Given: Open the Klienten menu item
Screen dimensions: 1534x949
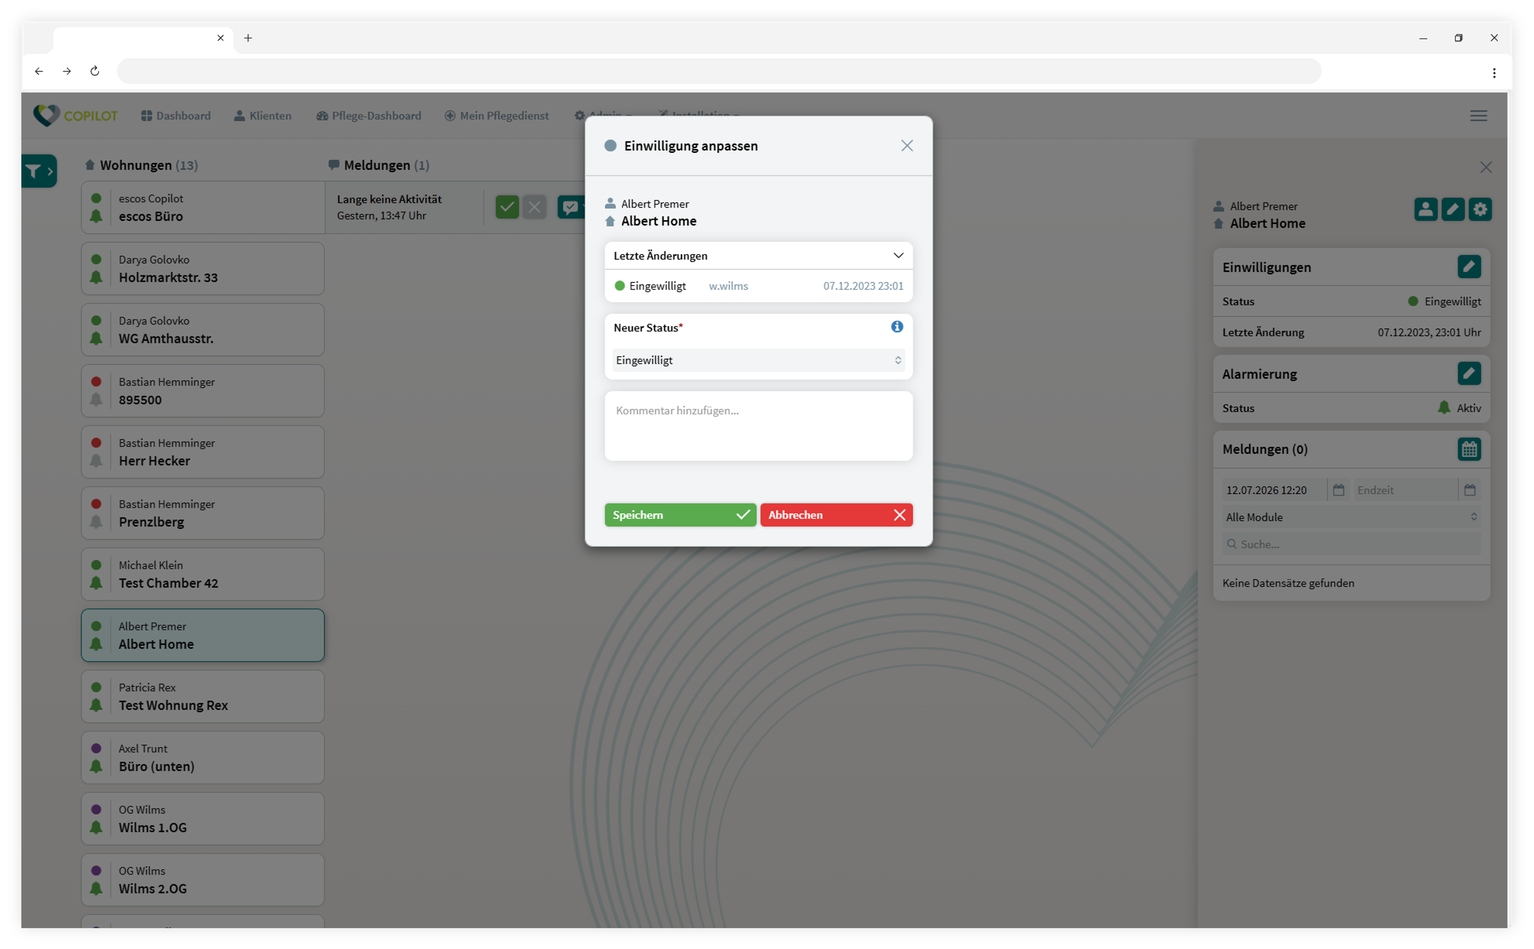Looking at the screenshot, I should (x=263, y=116).
